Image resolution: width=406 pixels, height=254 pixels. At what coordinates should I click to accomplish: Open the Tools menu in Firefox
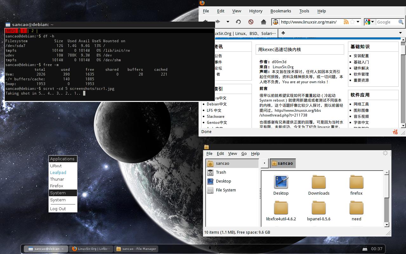[x=304, y=11]
